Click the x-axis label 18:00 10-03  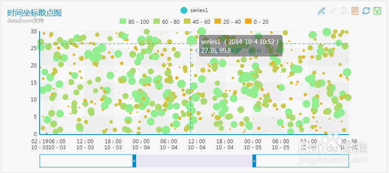(x=113, y=144)
